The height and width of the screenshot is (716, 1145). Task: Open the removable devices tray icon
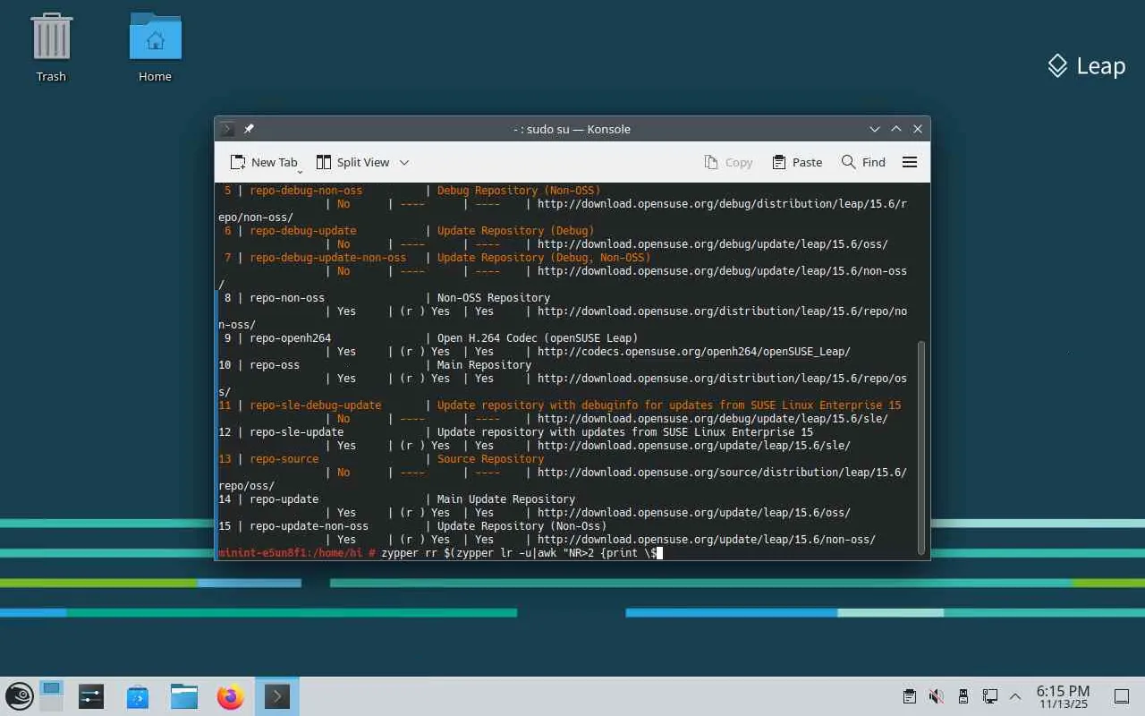[963, 696]
